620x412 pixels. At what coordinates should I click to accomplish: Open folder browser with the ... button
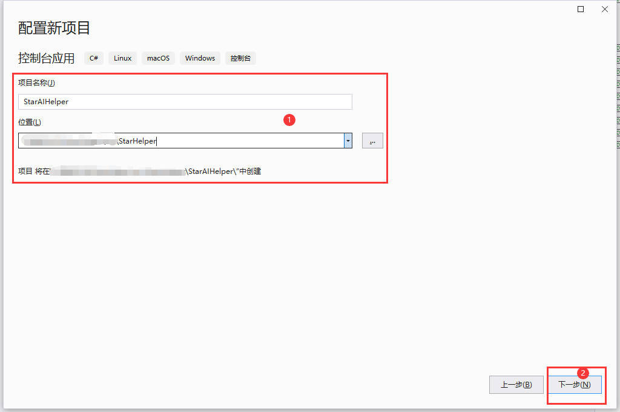[x=372, y=141]
